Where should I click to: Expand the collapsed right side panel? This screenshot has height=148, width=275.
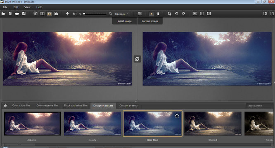(274, 82)
